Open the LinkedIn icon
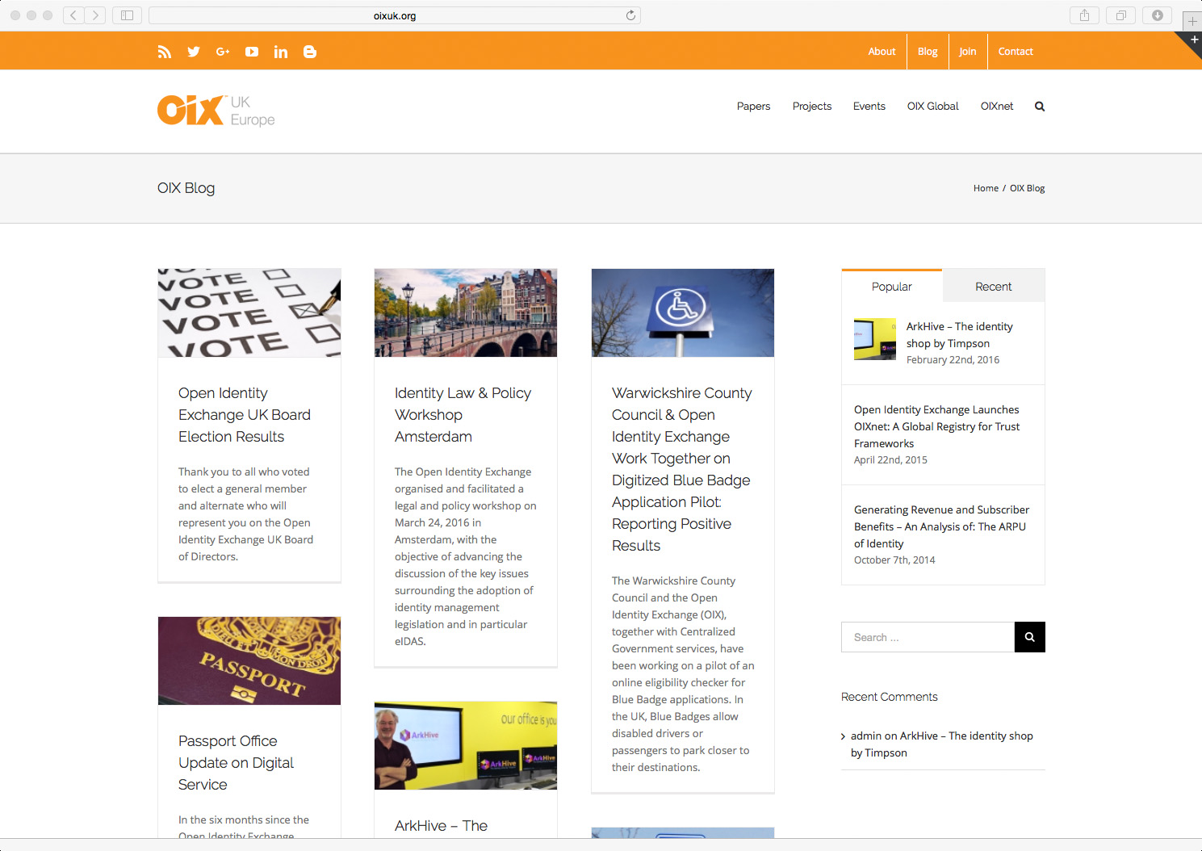The width and height of the screenshot is (1202, 851). coord(281,52)
